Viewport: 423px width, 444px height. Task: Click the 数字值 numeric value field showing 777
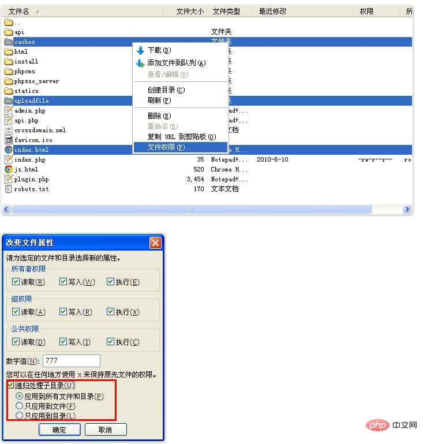[72, 361]
